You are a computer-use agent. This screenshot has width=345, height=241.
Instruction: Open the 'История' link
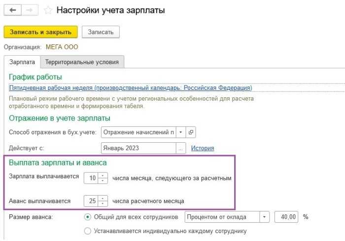pos(203,148)
